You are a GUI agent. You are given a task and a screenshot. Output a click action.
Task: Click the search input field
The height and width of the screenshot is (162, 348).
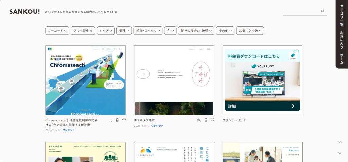[301, 11]
